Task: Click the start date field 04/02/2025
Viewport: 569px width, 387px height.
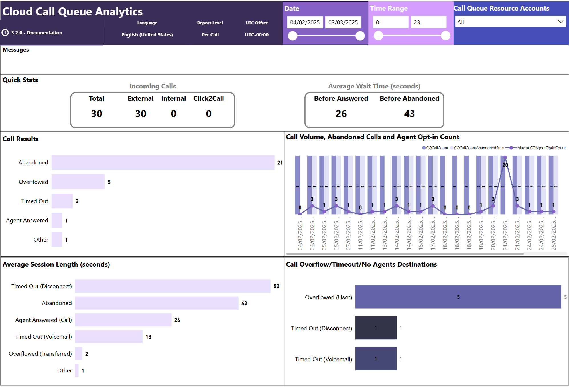Action: coord(305,22)
